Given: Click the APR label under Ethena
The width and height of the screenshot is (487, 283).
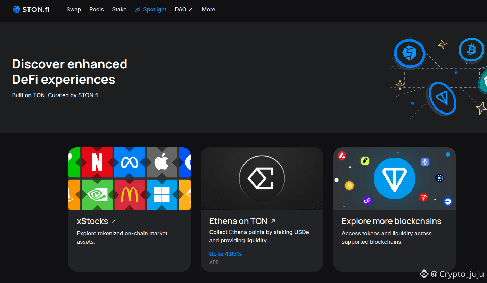Looking at the screenshot, I should tap(214, 263).
